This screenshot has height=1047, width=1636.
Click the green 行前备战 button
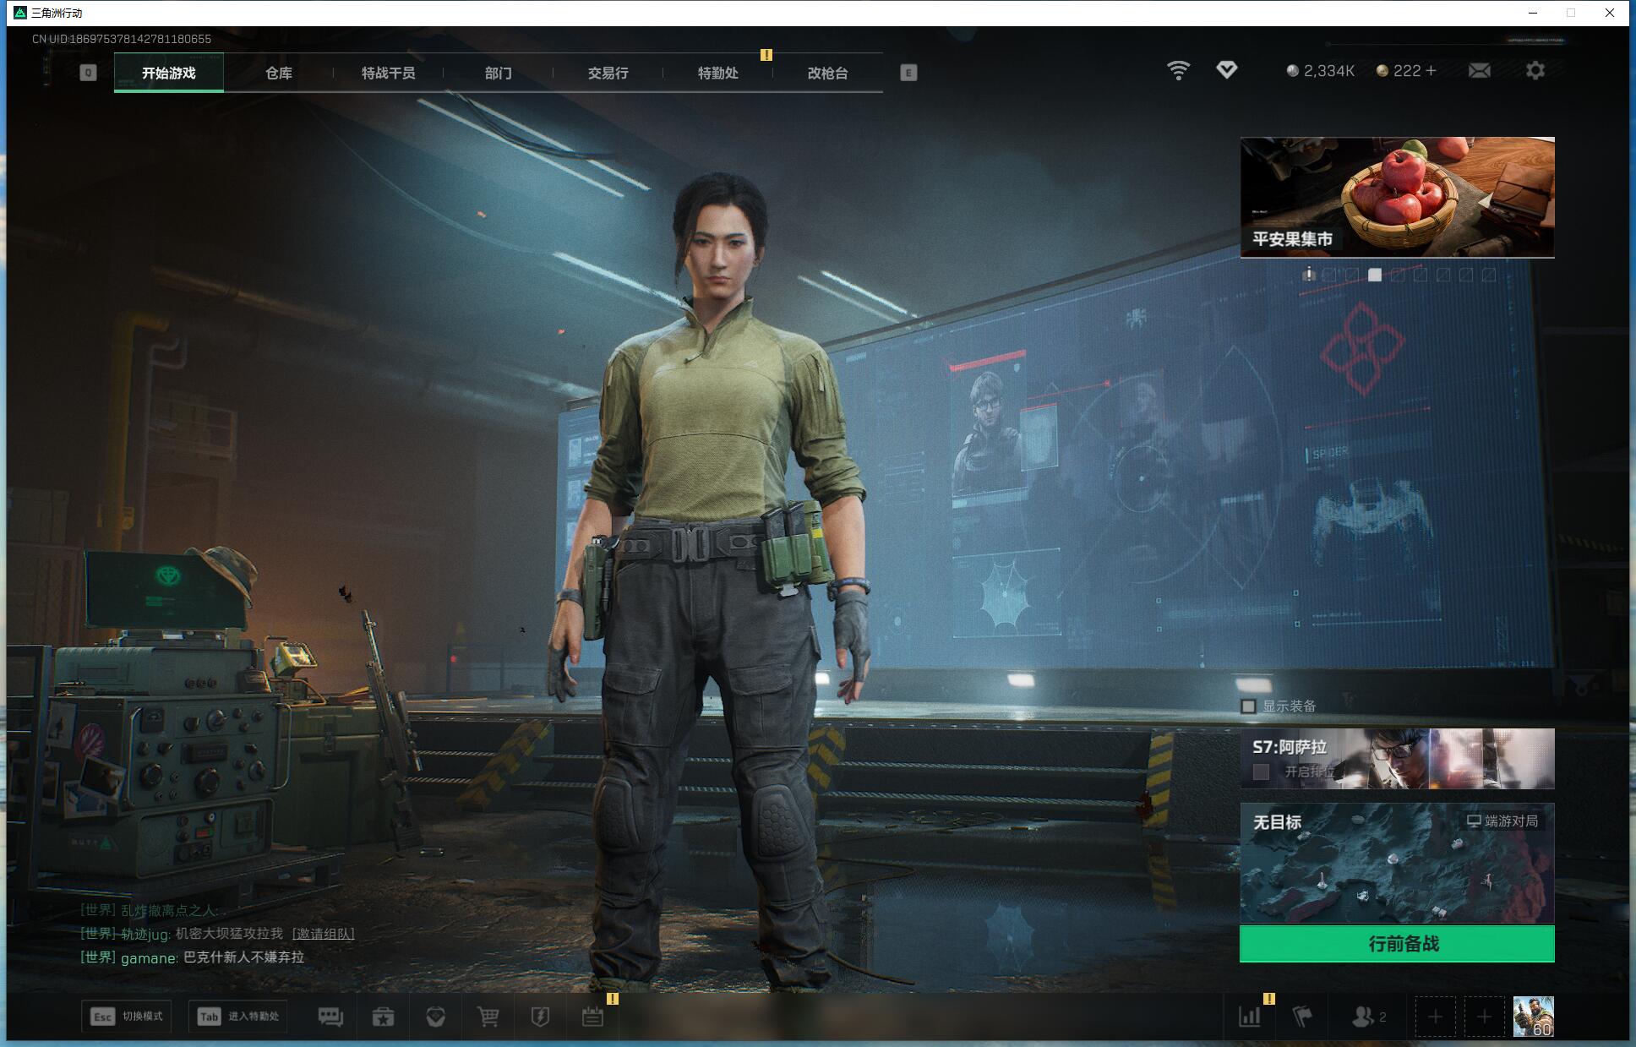pyautogui.click(x=1396, y=944)
